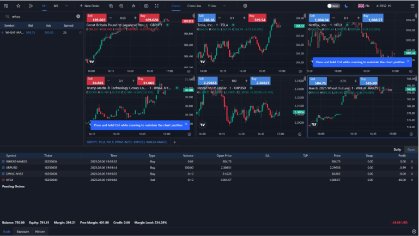
Task: Open chart settings with the gear icon
Action: click(x=245, y=6)
